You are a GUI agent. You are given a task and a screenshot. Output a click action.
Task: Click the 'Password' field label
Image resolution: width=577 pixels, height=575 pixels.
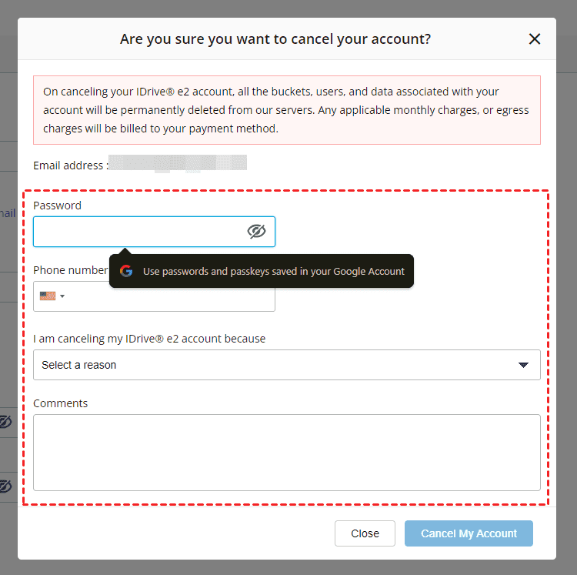(x=57, y=206)
